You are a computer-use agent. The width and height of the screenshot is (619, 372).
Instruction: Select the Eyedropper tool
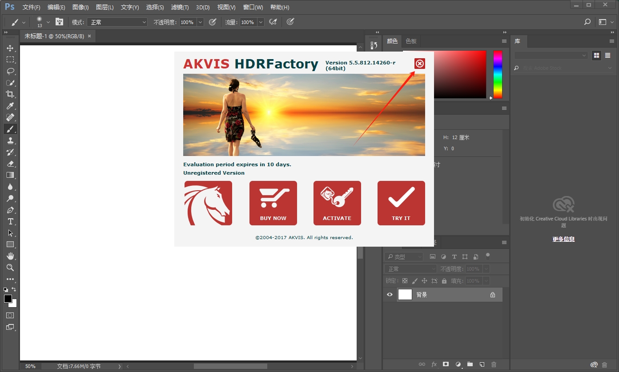[x=10, y=106]
